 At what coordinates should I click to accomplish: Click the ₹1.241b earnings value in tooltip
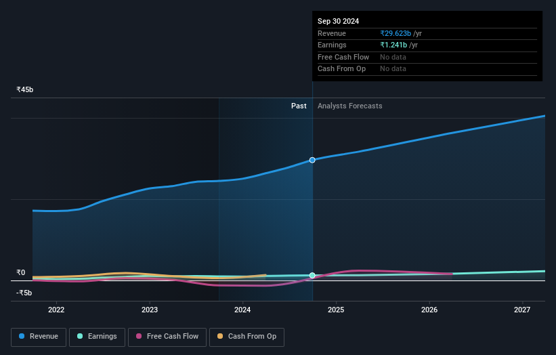pos(393,45)
